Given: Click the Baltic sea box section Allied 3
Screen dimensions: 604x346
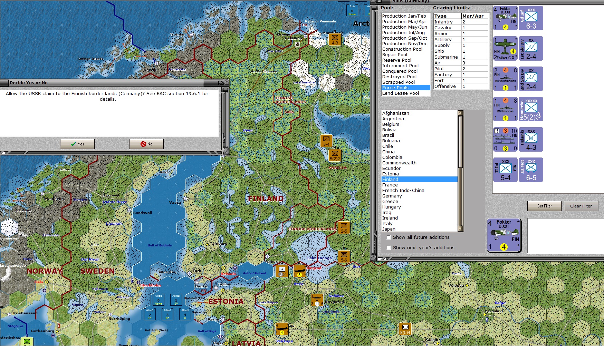Looking at the screenshot, I should coord(167,314).
